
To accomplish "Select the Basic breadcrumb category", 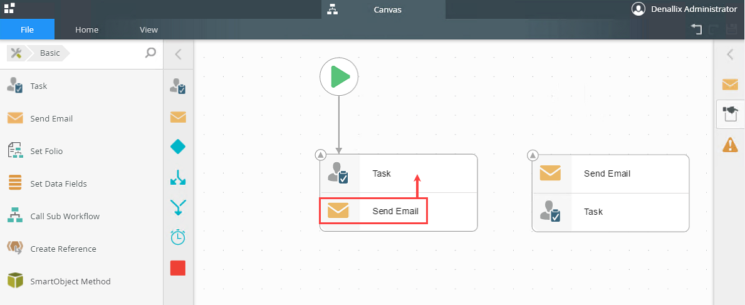I will click(x=49, y=53).
